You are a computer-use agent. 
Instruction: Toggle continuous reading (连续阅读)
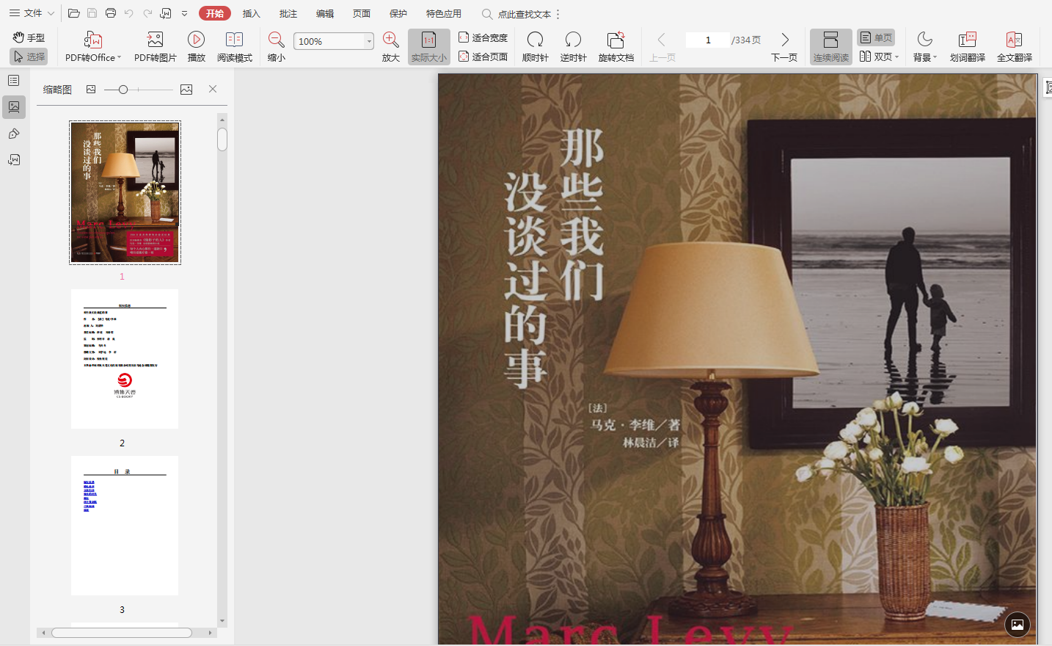(x=830, y=47)
